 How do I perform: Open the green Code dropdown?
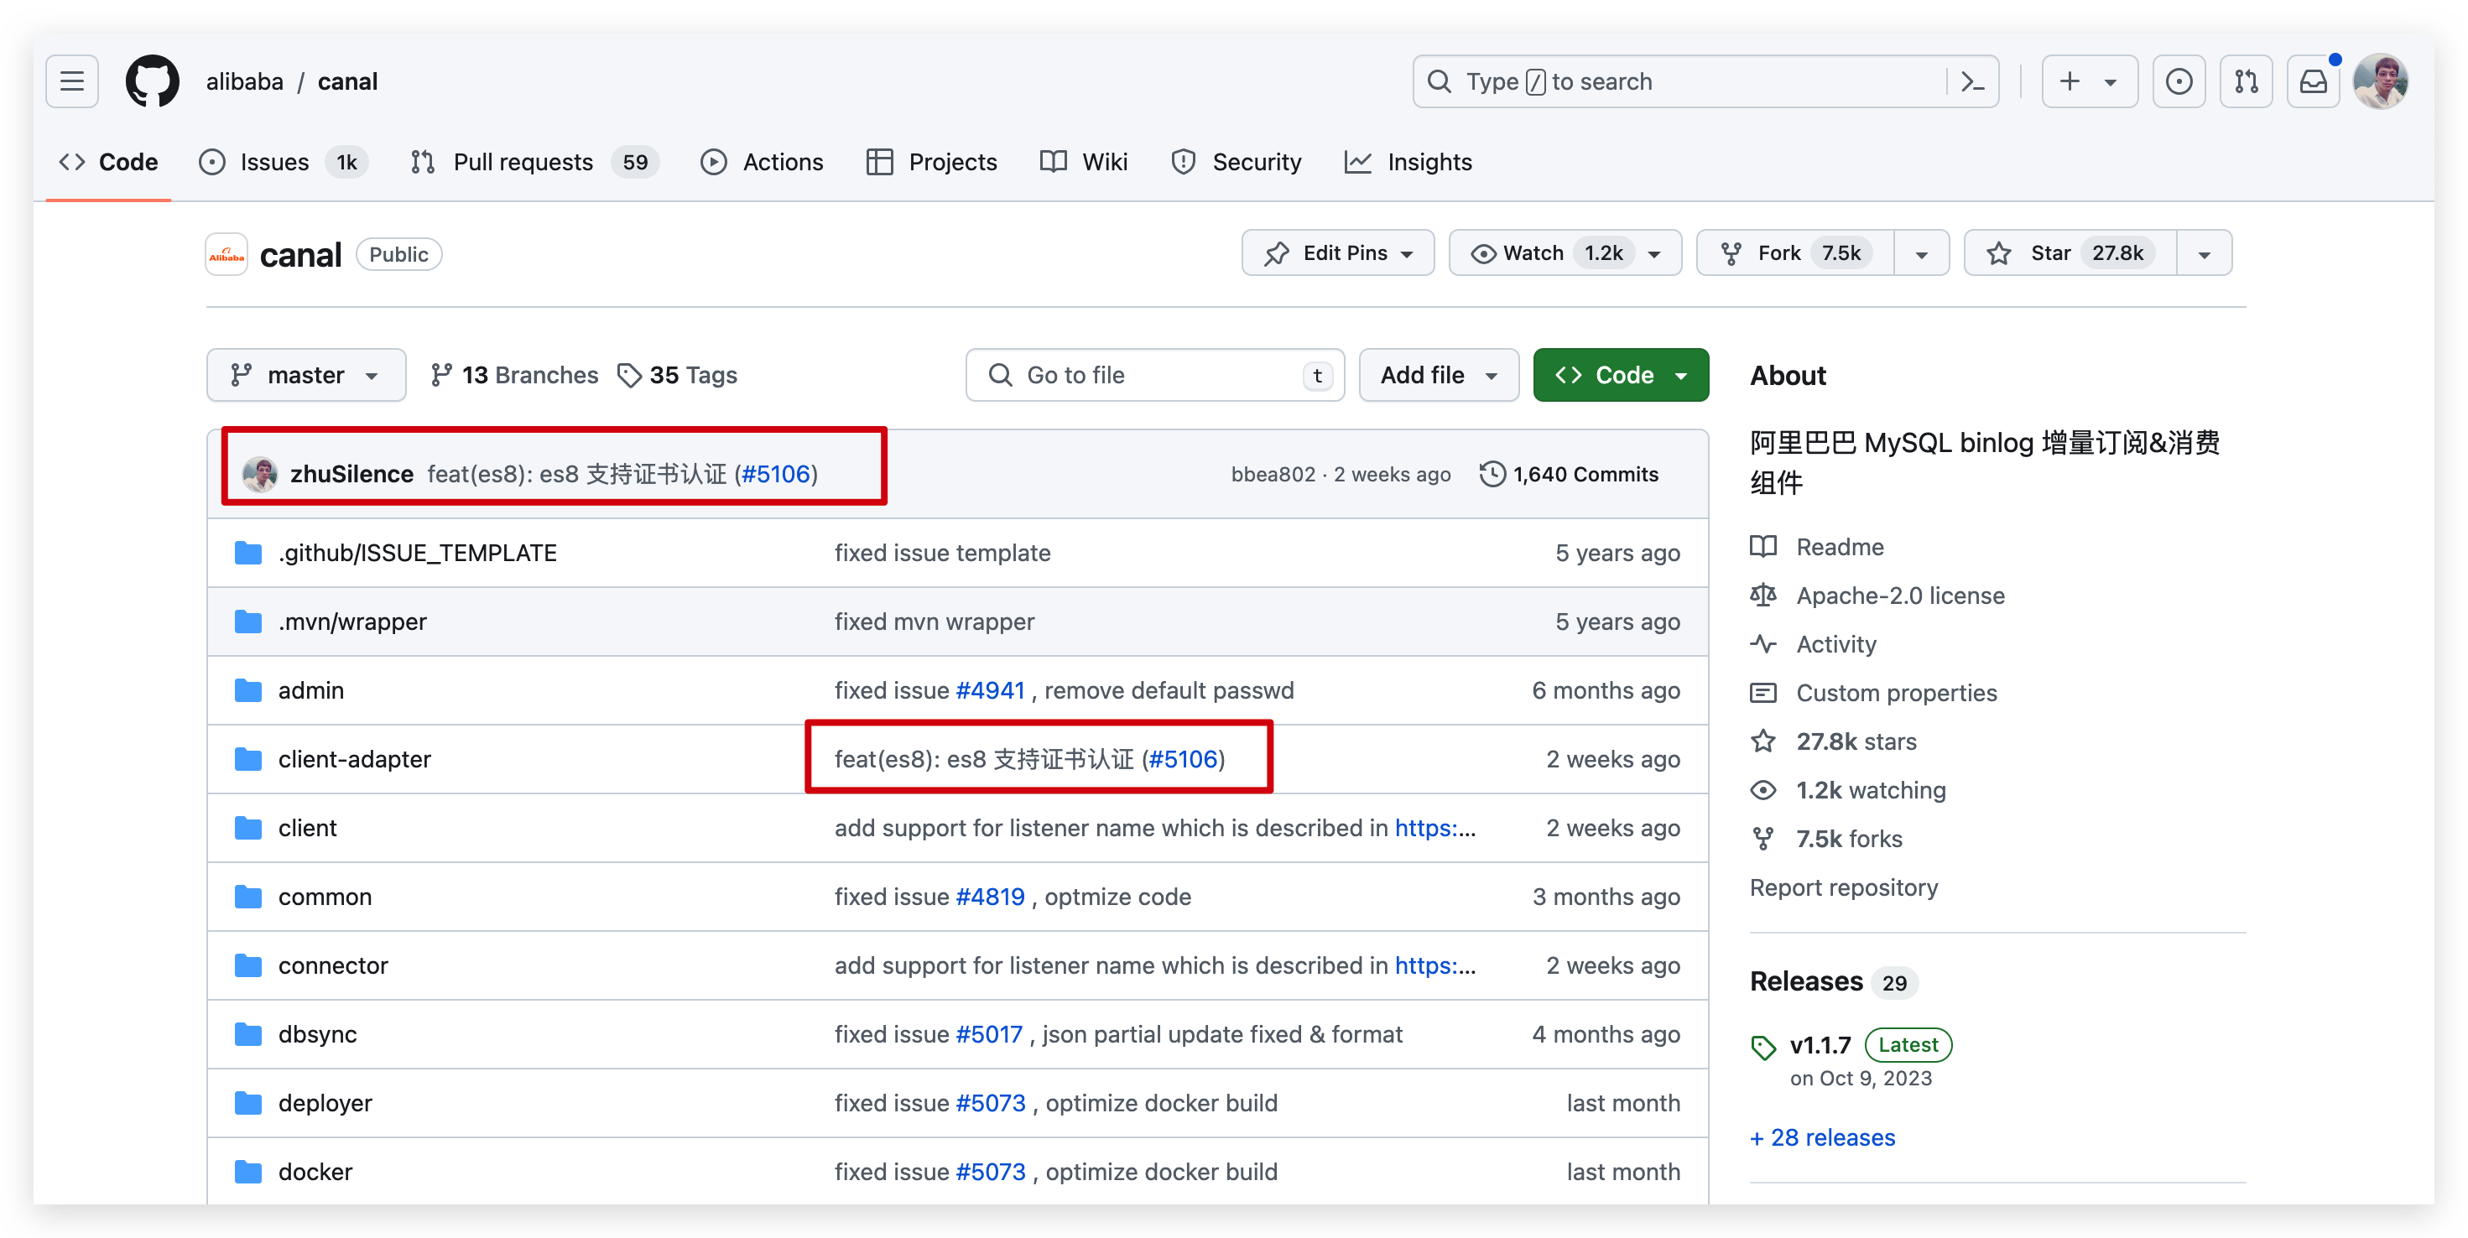(1620, 375)
